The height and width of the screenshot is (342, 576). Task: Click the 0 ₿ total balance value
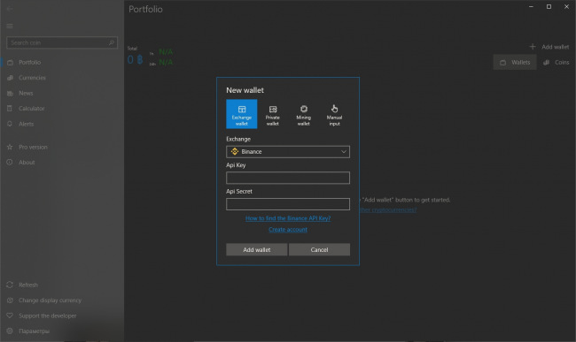pos(136,60)
